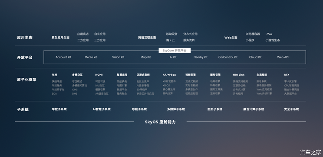This screenshot has height=157, width=323.
Task: Choose AI Kit in the SkyCore platform
Action: [173, 57]
